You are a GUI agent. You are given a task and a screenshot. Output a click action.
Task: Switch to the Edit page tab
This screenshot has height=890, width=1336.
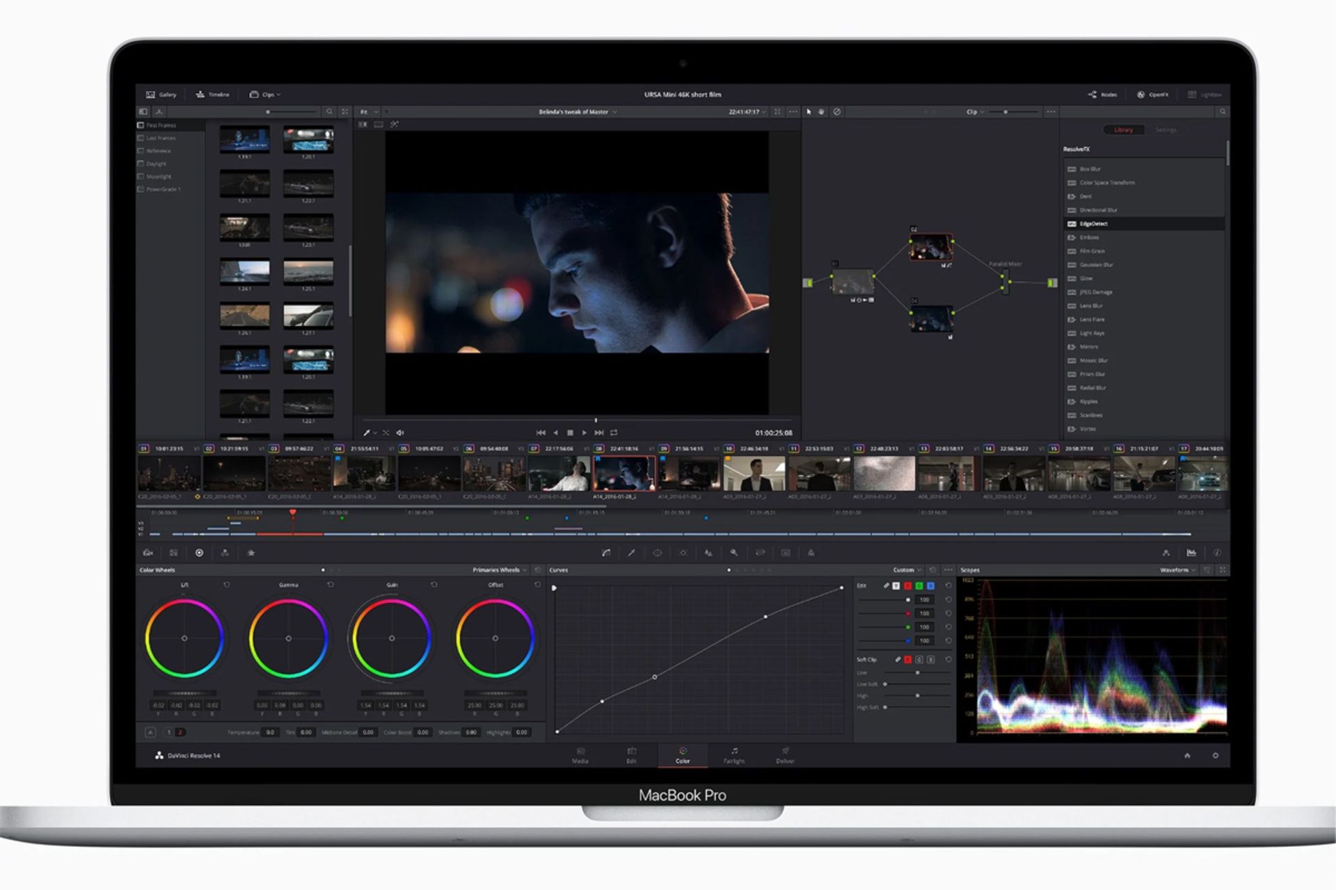click(631, 755)
